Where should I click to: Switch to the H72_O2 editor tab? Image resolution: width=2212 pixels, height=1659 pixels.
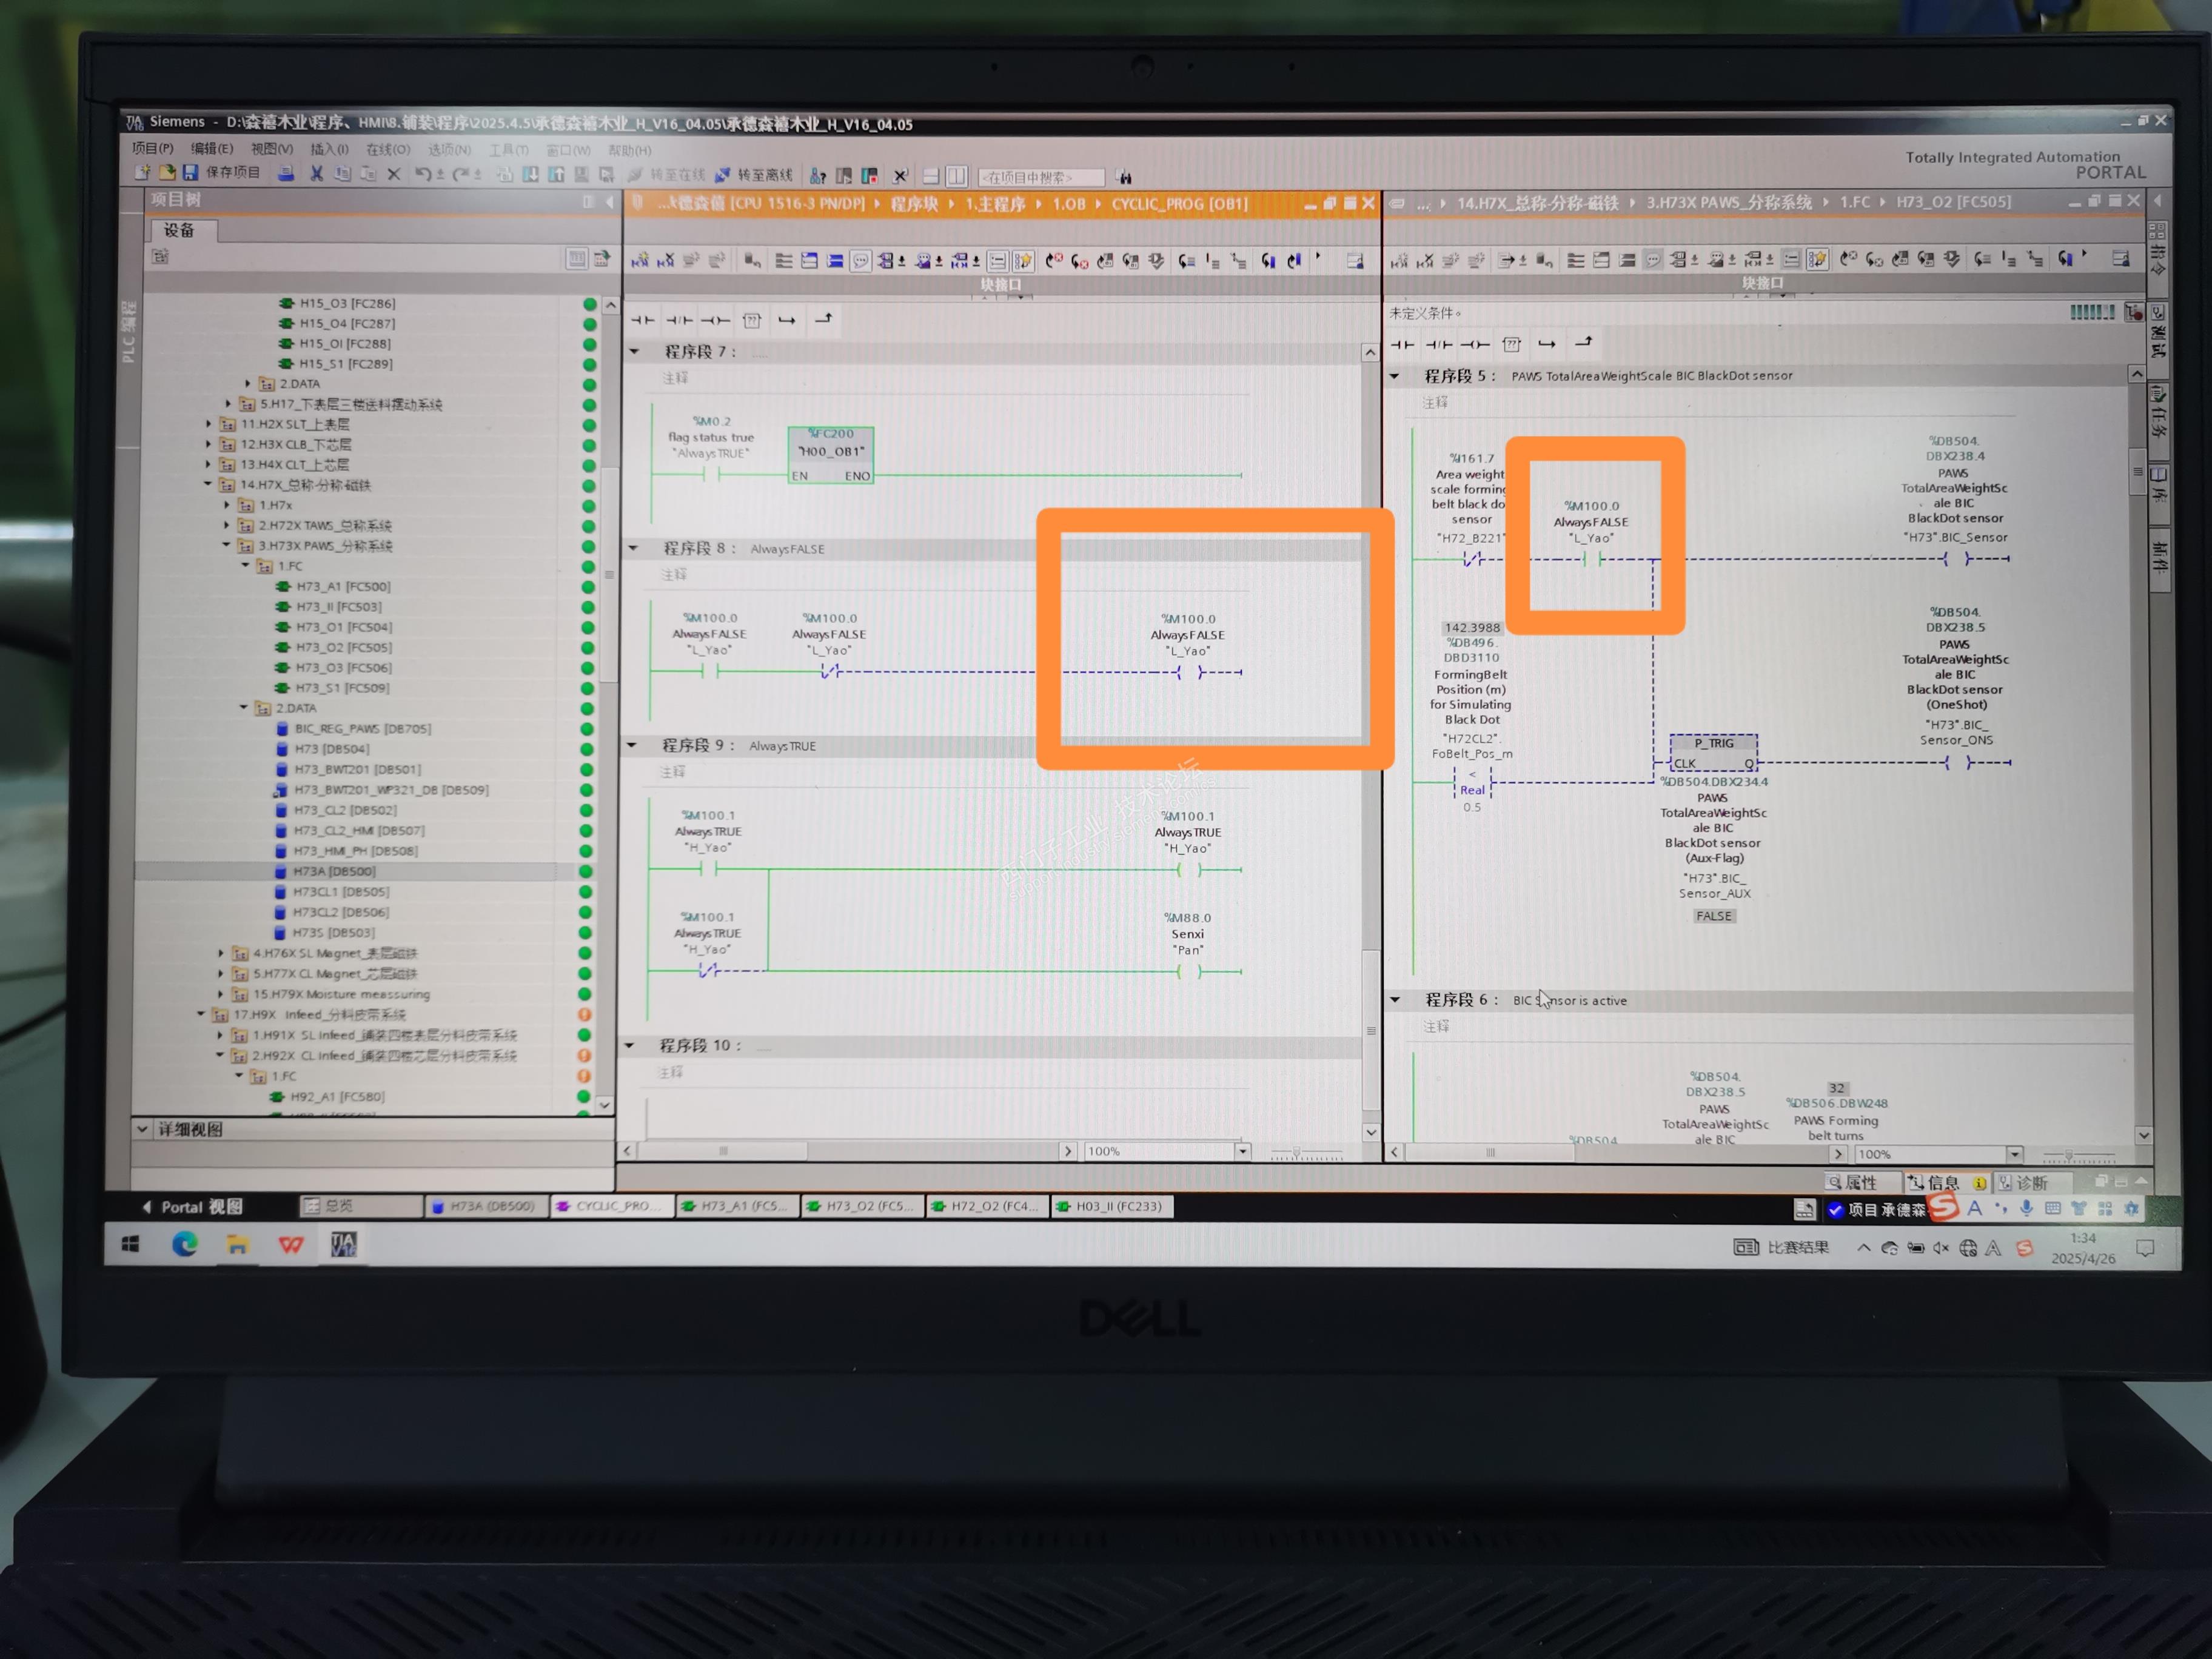click(988, 1206)
